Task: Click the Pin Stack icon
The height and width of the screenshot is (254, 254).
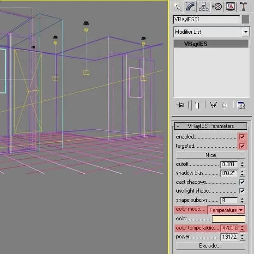Action: pyautogui.click(x=180, y=105)
